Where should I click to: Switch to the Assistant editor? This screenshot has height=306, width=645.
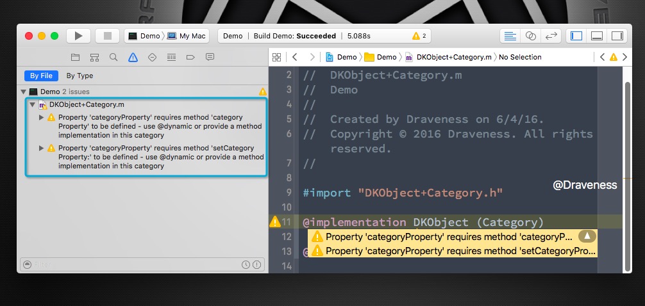click(530, 36)
